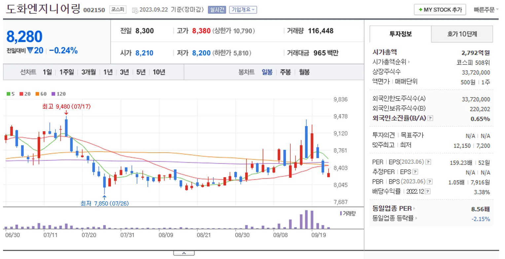This screenshot has height=259, width=505.
Task: Click the 최저 7,850 (07/26) chart marker
Action: [104, 203]
